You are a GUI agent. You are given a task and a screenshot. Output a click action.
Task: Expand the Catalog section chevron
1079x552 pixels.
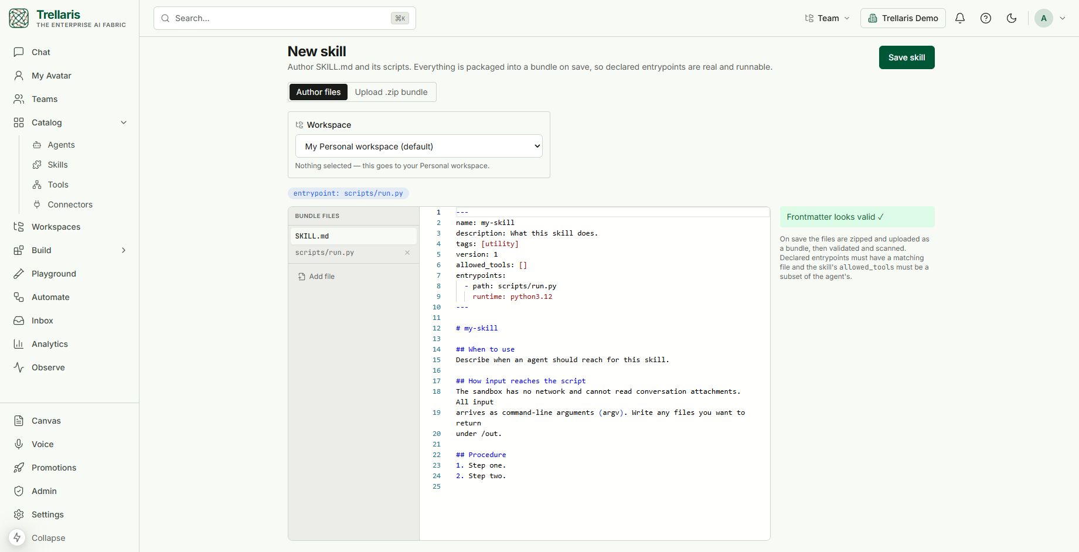[x=124, y=122]
